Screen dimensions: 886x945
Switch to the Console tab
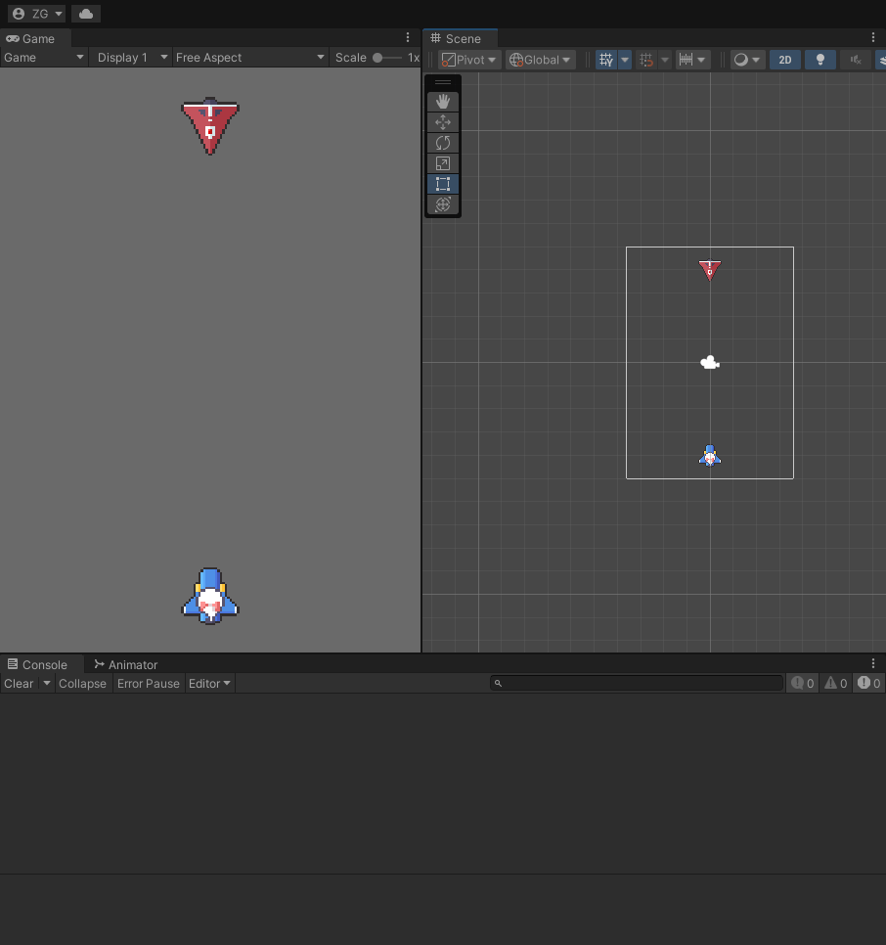[41, 665]
